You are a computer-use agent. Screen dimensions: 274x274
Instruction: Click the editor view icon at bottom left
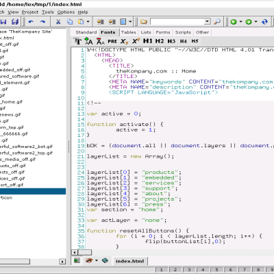click(77, 260)
